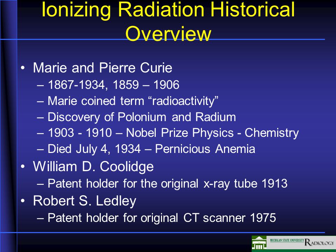Click the green Michigan State building logo icon
Image resolution: width=336 pixels, height=252 pixels.
point(259,243)
